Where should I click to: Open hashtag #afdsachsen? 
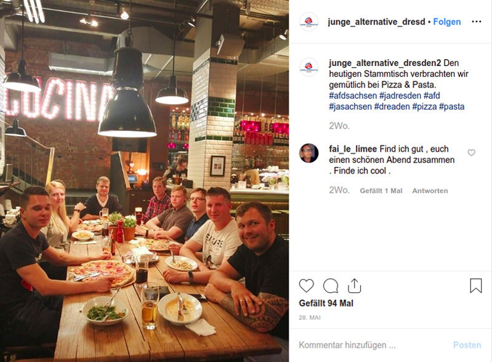[x=352, y=95]
